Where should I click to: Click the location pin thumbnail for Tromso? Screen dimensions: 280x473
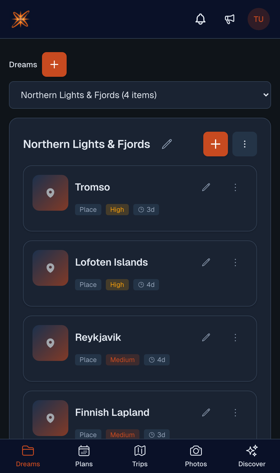pos(50,193)
